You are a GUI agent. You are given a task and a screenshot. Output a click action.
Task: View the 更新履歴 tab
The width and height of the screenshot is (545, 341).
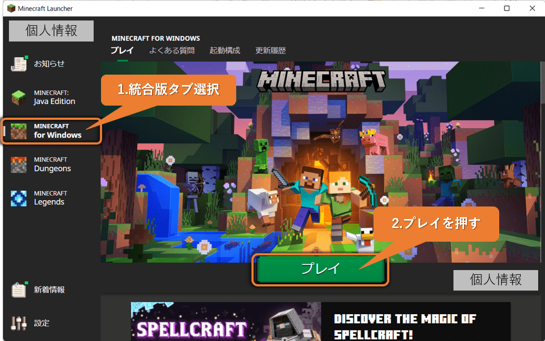tap(270, 50)
